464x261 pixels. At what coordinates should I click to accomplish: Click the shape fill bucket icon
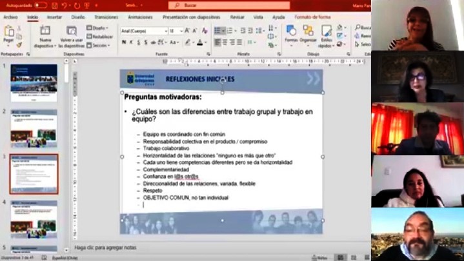341,28
